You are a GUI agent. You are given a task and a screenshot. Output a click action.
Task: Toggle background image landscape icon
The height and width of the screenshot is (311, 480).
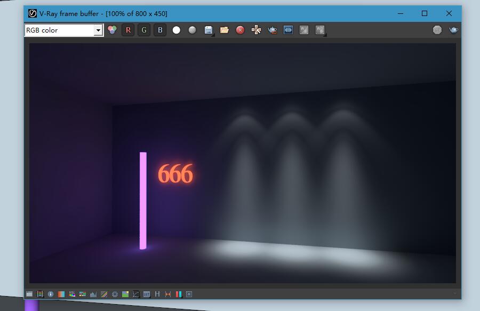pos(125,294)
